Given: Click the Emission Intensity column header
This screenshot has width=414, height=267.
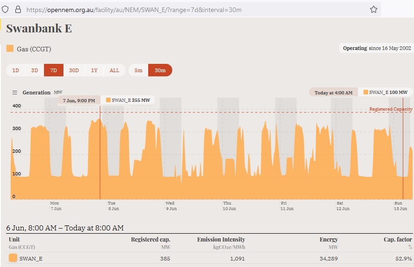Looking at the screenshot, I should click(221, 240).
